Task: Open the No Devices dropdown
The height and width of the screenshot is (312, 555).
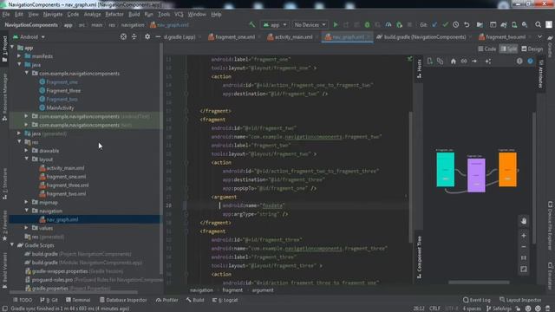Action: point(310,25)
